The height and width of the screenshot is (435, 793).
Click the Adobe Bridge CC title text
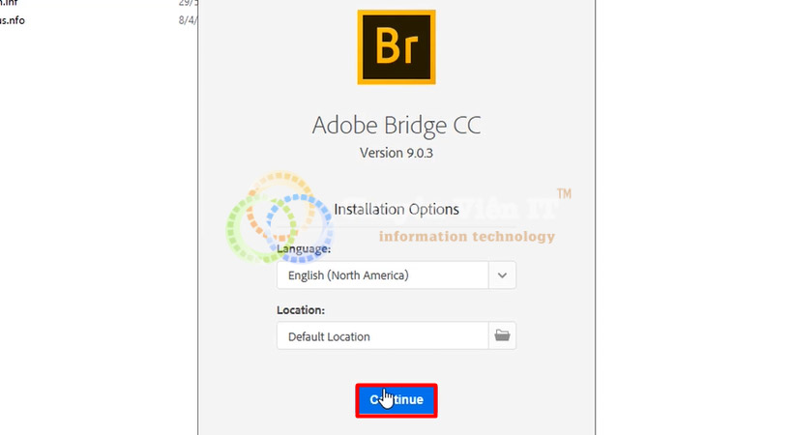(x=396, y=126)
